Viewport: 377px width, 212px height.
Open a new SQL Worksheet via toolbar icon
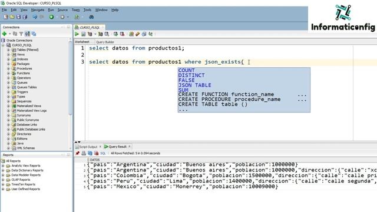(77, 17)
